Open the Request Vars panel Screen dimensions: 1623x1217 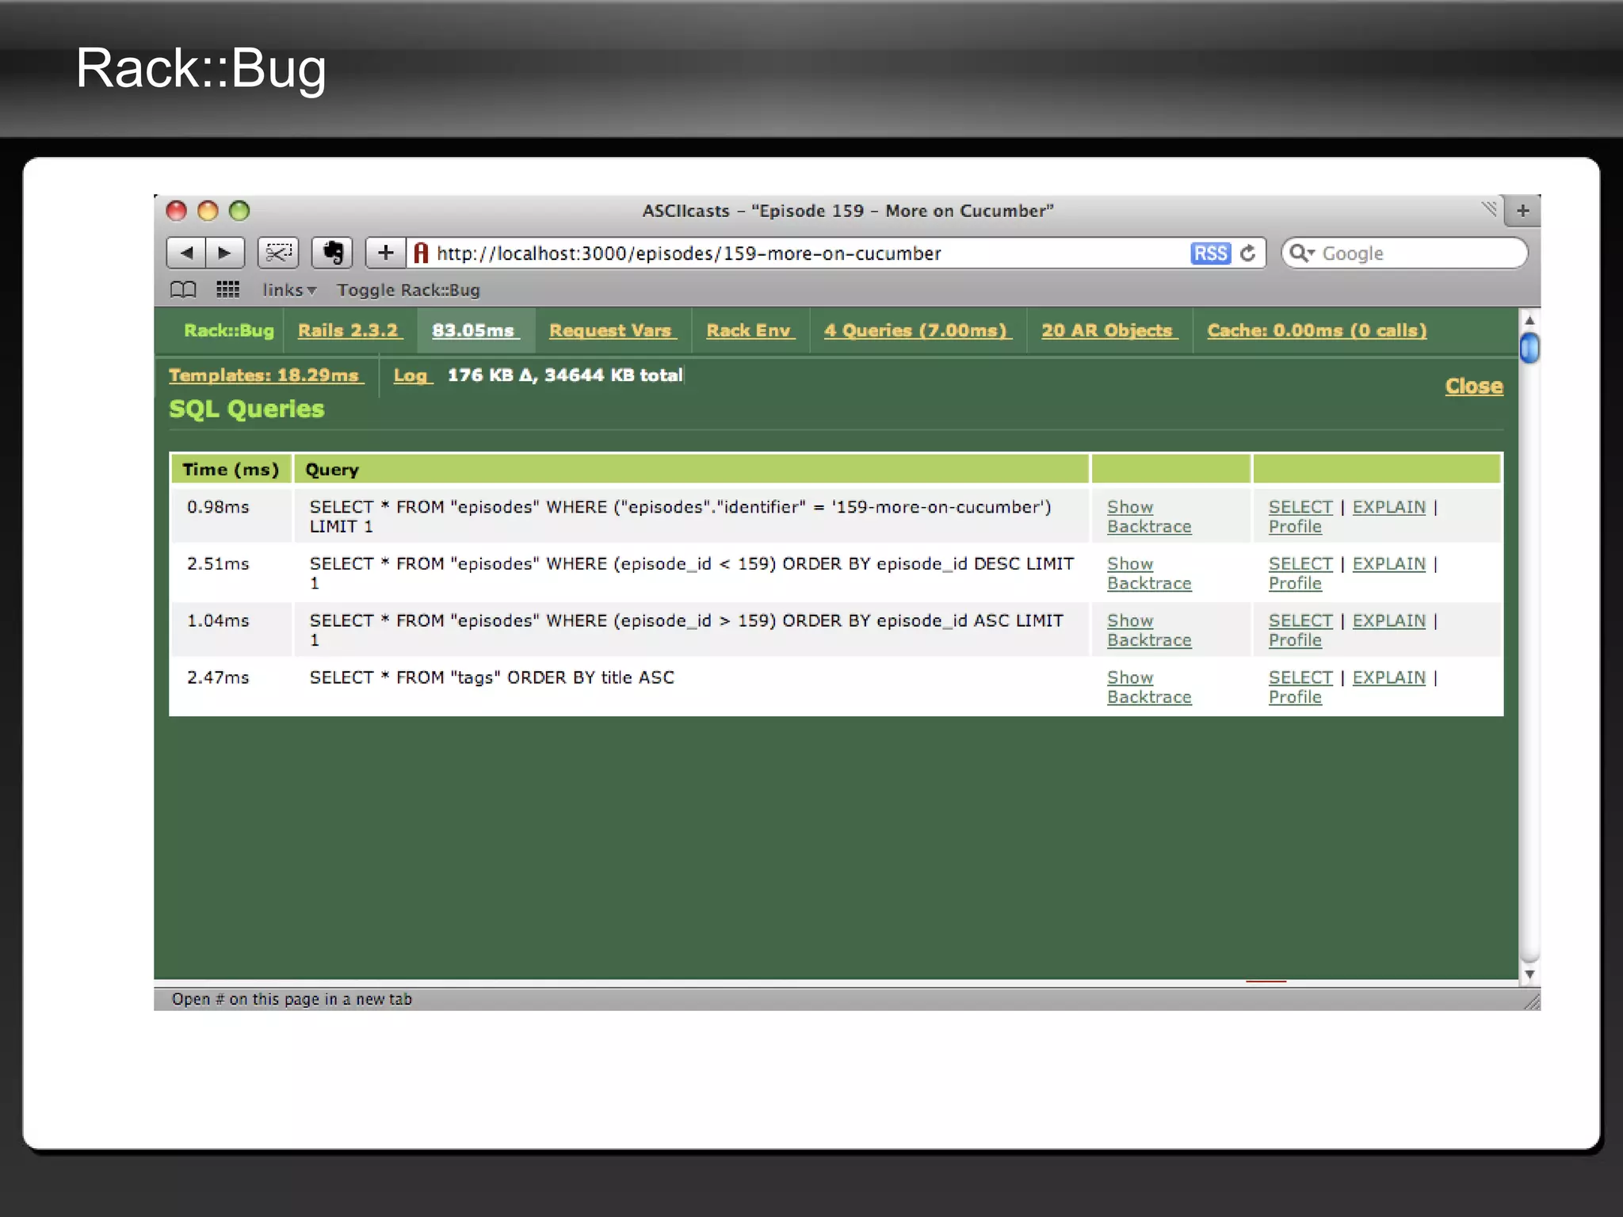point(611,330)
